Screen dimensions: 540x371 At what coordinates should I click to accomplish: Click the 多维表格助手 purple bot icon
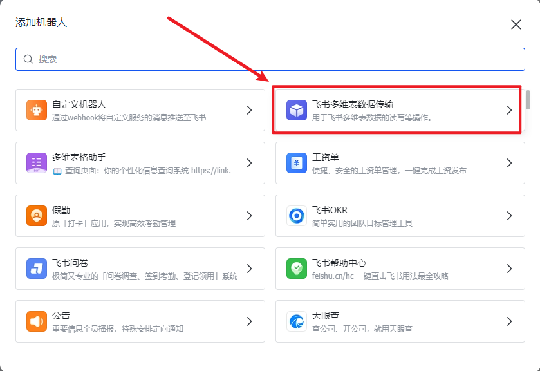click(x=37, y=163)
